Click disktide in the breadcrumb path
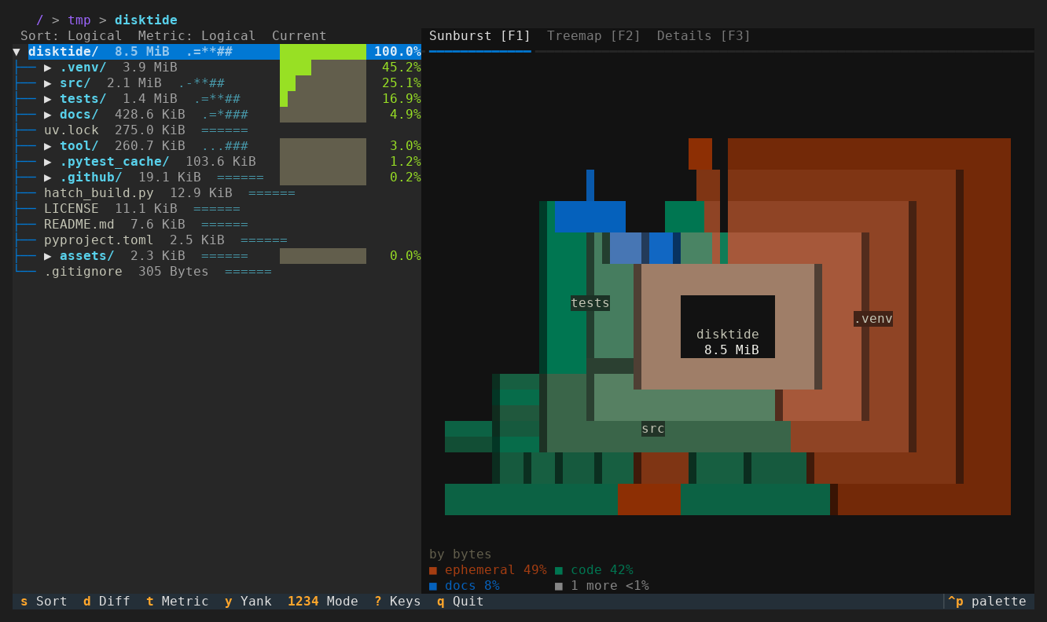Viewport: 1047px width, 622px height. tap(146, 20)
